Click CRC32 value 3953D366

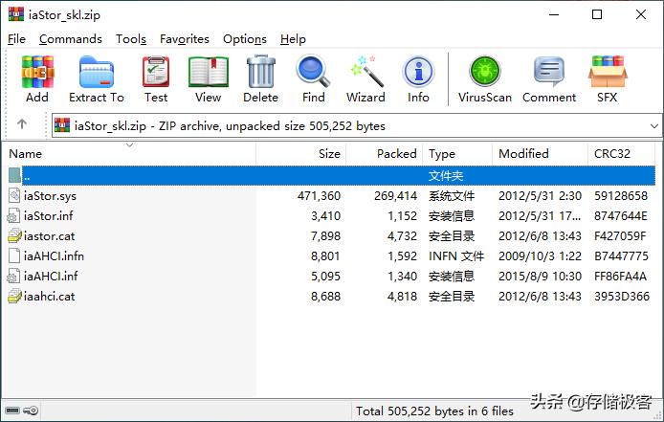(622, 296)
